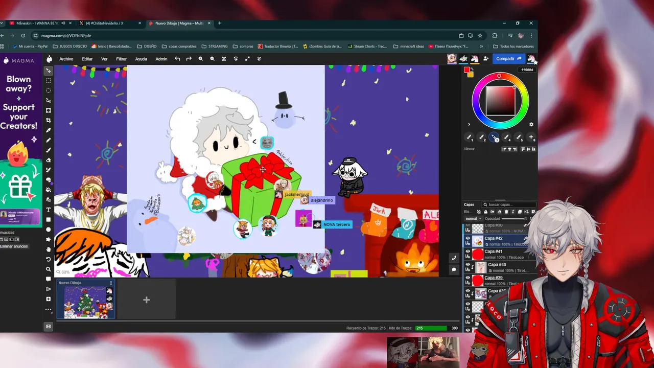
Task: Click inside the color saturation square
Action: coord(500,101)
